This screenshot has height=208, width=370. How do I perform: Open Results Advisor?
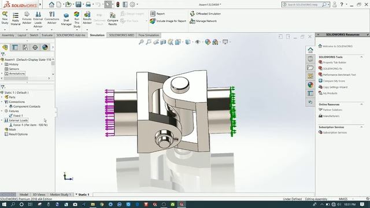(87, 18)
